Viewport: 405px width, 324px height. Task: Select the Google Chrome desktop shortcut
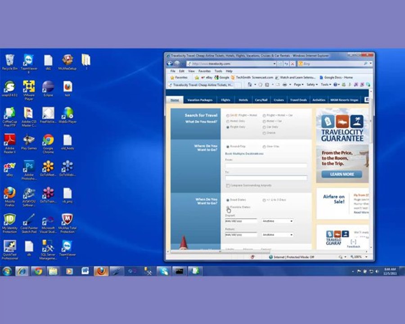pyautogui.click(x=48, y=144)
